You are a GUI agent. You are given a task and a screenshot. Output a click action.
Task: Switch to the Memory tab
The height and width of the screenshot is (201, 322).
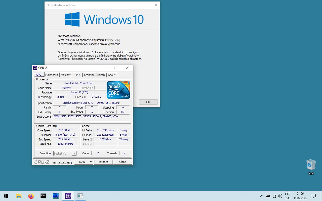(66, 75)
